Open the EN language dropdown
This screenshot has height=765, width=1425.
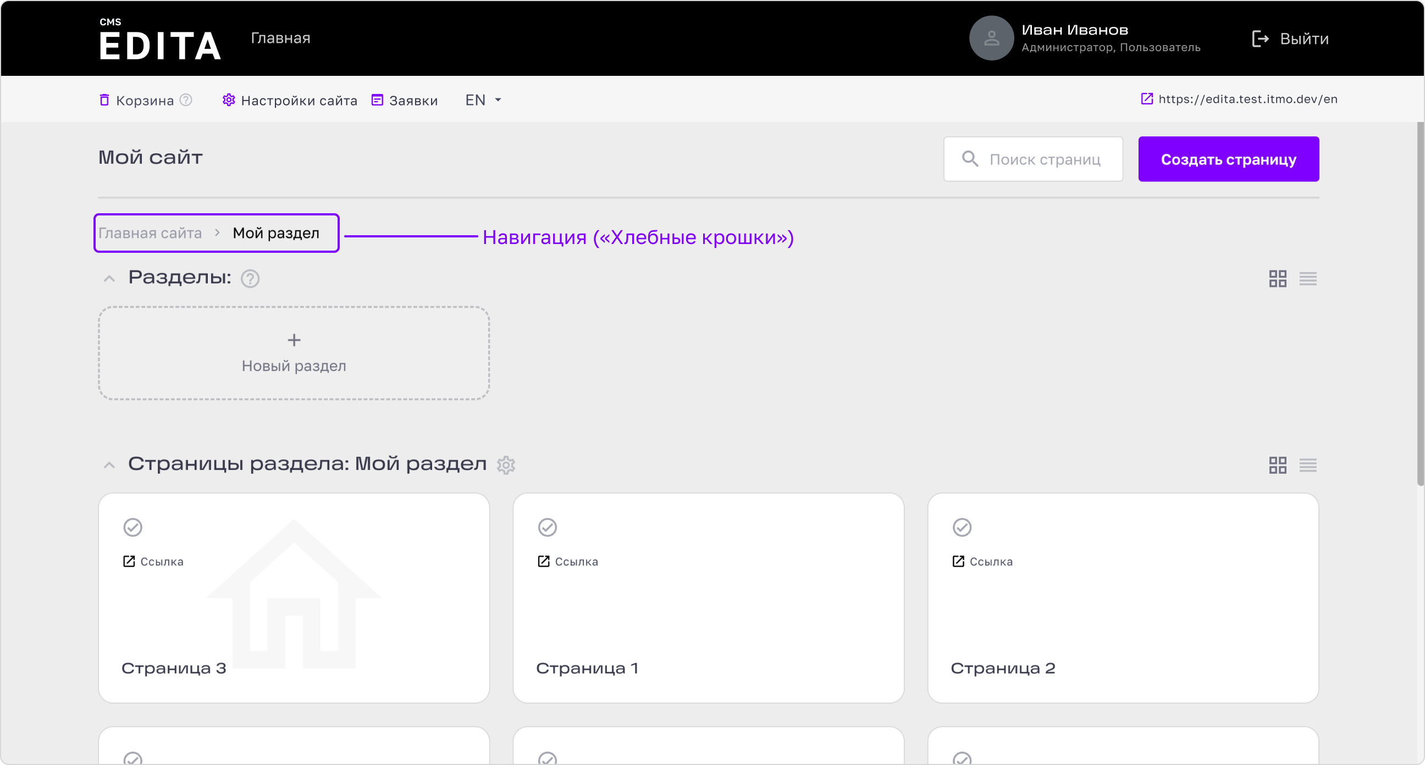(x=483, y=99)
